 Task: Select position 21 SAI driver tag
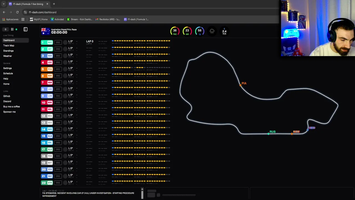[x=47, y=176]
